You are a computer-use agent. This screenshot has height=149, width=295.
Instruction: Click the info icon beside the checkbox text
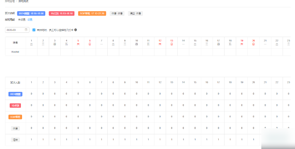pos(75,30)
